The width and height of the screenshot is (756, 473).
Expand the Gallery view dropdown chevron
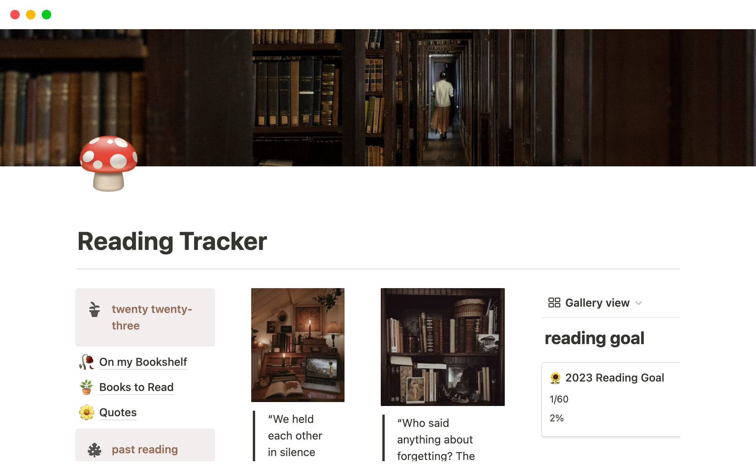(639, 303)
